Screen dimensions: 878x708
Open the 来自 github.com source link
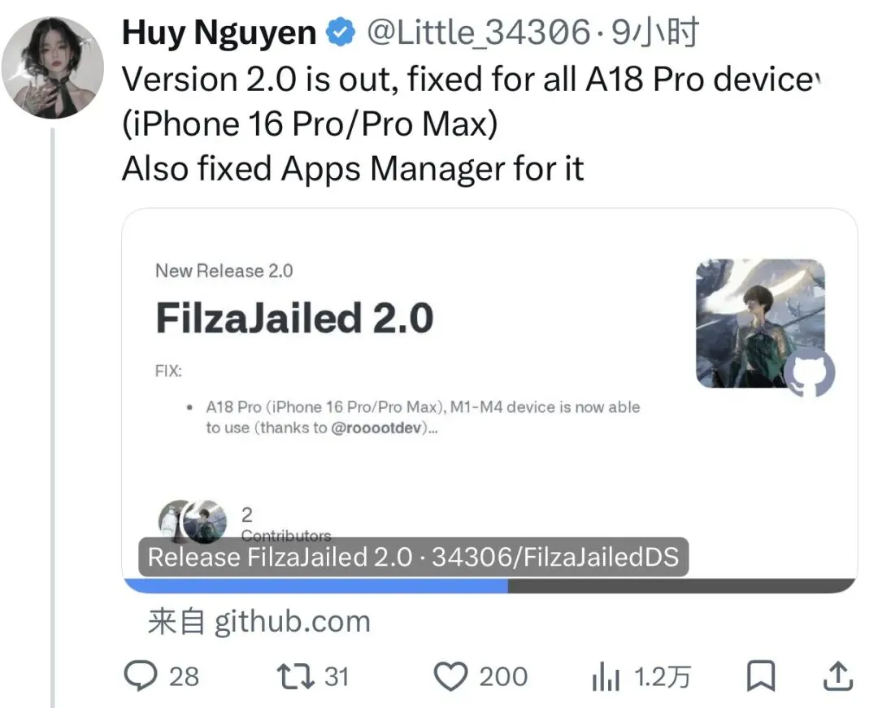259,621
